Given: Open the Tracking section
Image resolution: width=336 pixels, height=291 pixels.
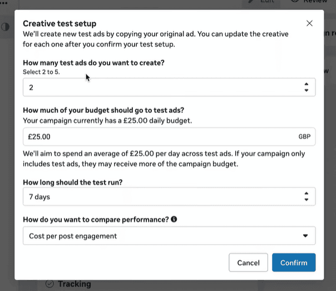Looking at the screenshot, I should pyautogui.click(x=74, y=284).
